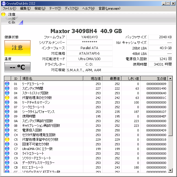Click the blue status orb for ID 03 スピンアップ時間
This screenshot has width=177, height=177.
point(7,88)
